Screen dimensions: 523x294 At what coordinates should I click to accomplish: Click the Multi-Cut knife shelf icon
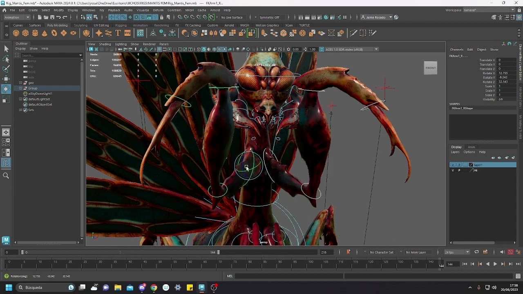click(x=353, y=33)
